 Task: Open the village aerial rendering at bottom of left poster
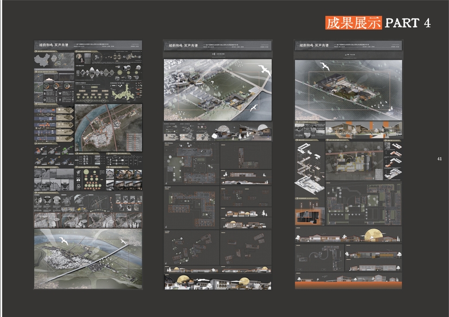88,259
